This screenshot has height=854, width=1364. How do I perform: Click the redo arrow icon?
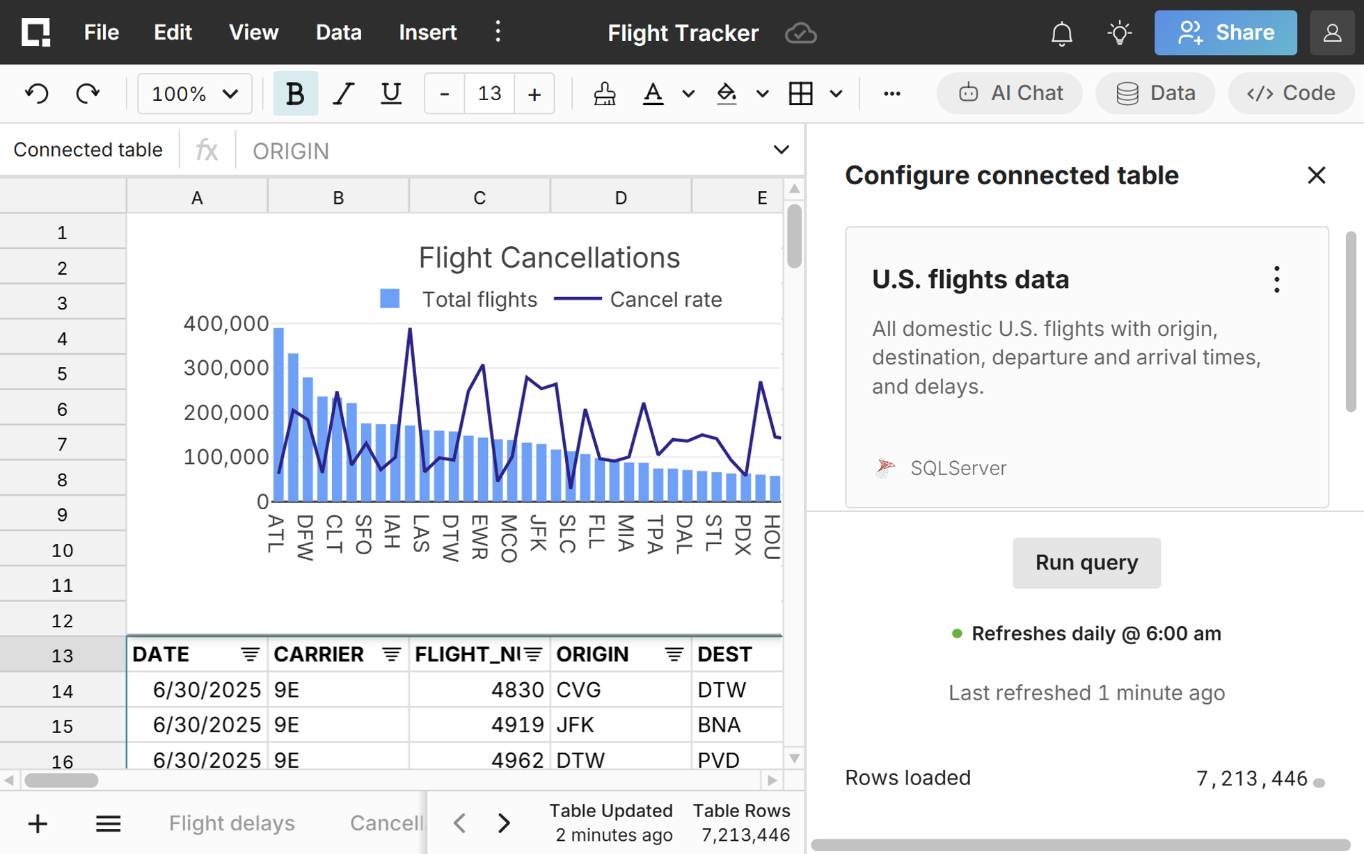tap(88, 93)
